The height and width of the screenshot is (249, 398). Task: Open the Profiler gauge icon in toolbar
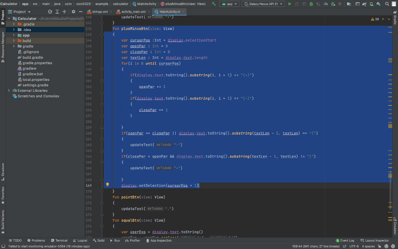[x=325, y=4]
